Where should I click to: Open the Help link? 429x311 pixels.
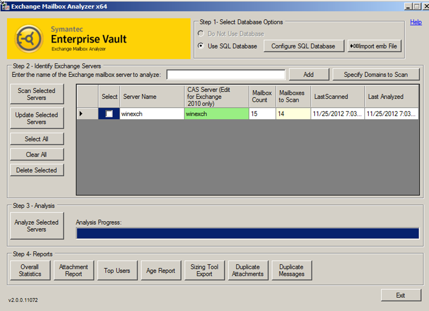tap(416, 22)
